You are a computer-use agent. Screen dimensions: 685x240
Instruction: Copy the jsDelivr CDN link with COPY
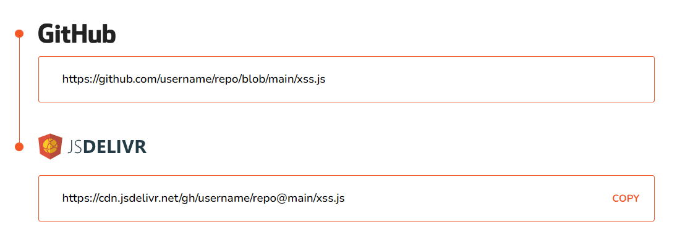click(x=626, y=199)
